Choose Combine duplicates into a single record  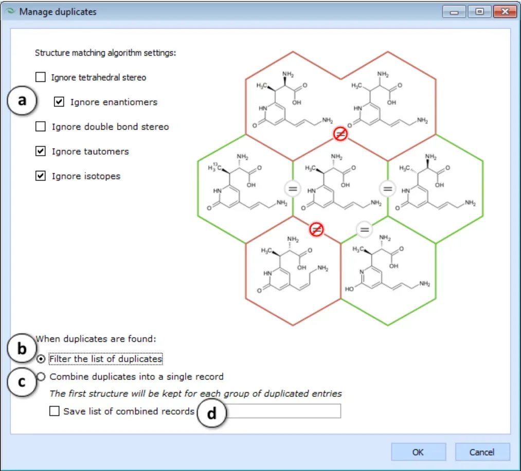41,377
